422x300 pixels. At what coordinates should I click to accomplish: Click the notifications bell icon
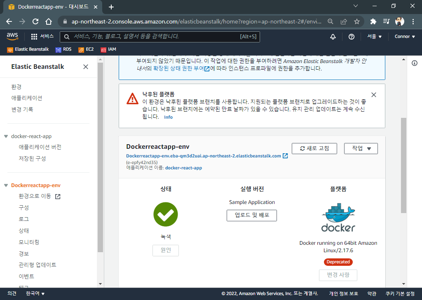333,37
